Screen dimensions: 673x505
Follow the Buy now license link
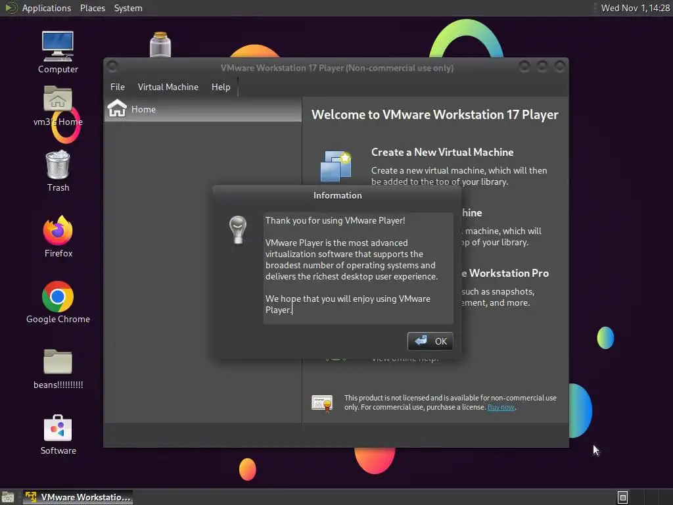pos(500,407)
